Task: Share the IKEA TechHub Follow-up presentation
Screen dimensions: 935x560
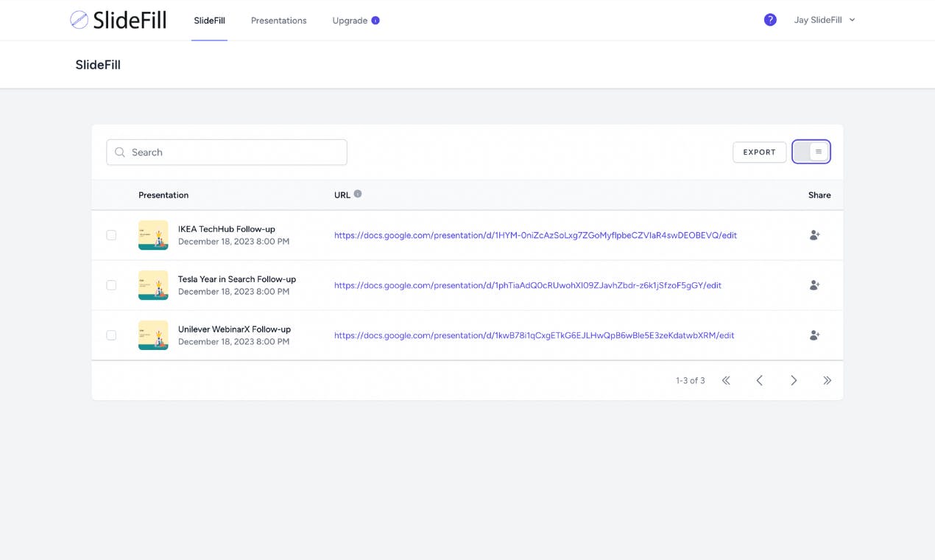Action: (814, 235)
